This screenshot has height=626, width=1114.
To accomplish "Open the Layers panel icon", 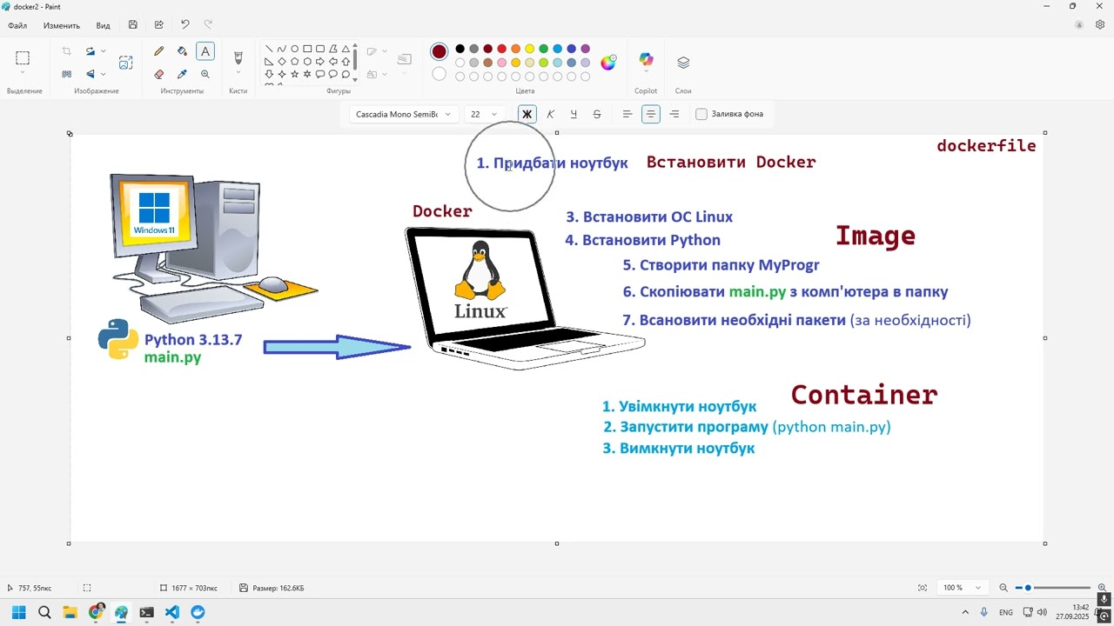I will point(683,63).
